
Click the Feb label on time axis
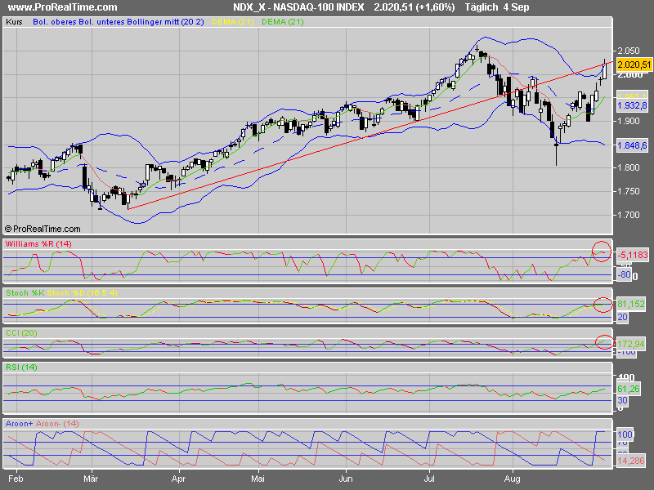[16, 479]
